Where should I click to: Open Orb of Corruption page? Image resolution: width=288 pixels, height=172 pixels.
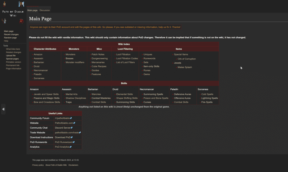point(187,59)
